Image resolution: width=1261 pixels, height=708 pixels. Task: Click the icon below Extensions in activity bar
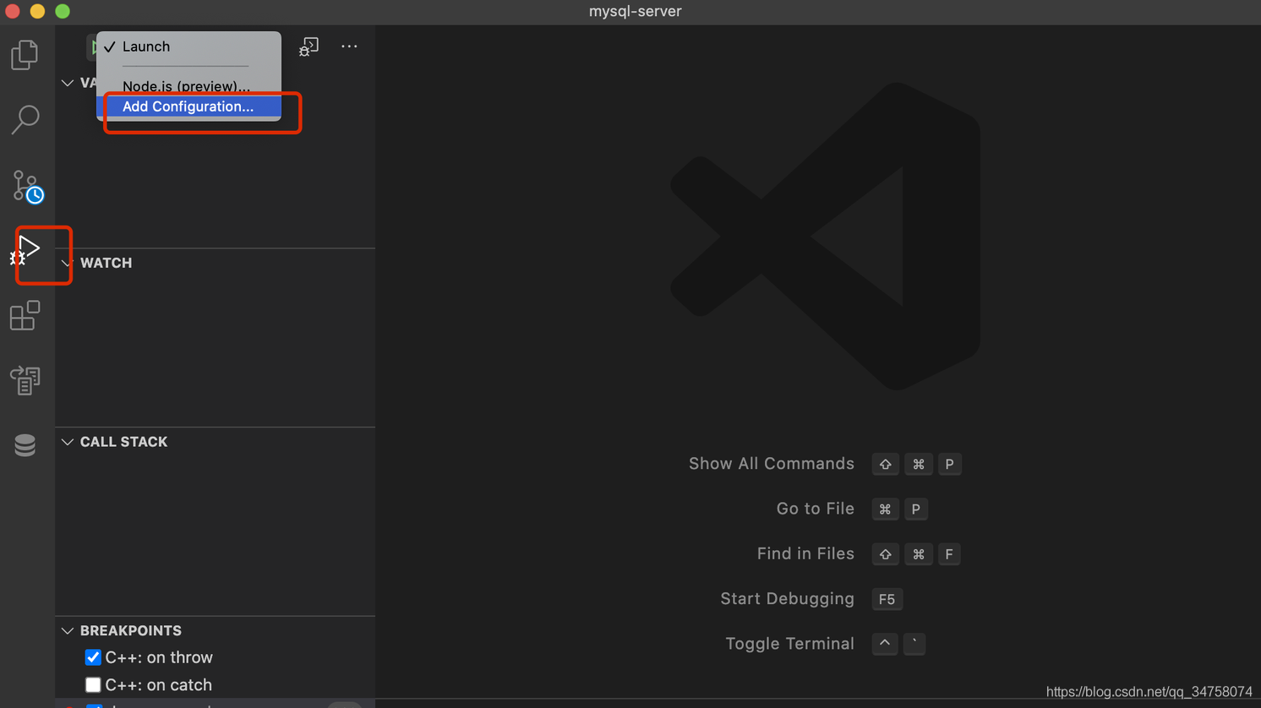pyautogui.click(x=25, y=380)
